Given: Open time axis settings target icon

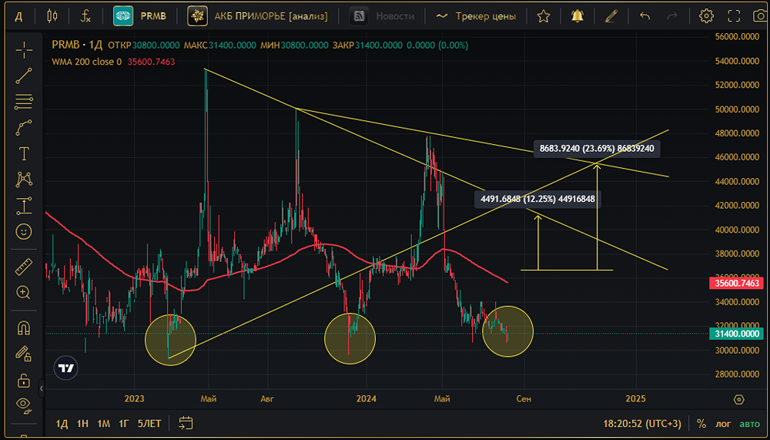Looking at the screenshot, I should (x=738, y=399).
